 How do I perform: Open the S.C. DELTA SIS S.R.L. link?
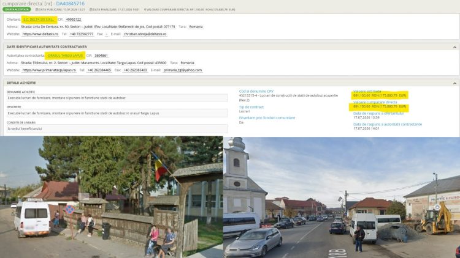(x=39, y=20)
